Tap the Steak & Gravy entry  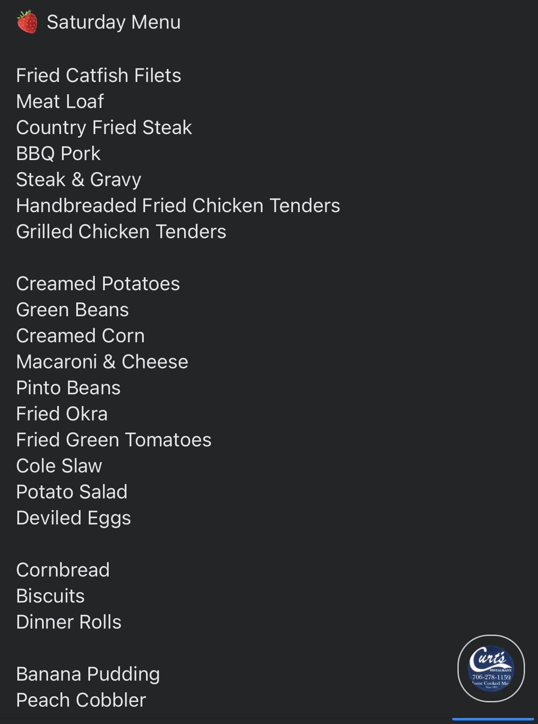pyautogui.click(x=79, y=180)
